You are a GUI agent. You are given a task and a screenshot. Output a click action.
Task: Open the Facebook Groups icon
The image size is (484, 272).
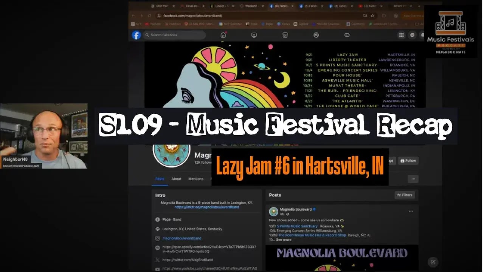[316, 35]
